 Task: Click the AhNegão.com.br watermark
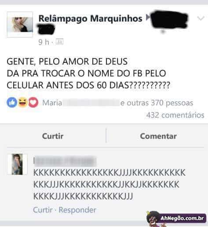pos(182,218)
